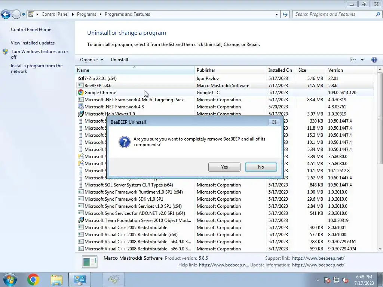The width and height of the screenshot is (383, 287).
Task: Click Uninstall in the toolbar
Action: point(119,60)
